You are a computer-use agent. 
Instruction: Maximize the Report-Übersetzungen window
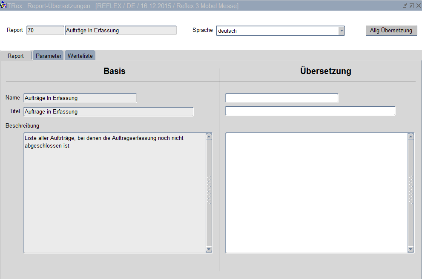[x=411, y=6]
